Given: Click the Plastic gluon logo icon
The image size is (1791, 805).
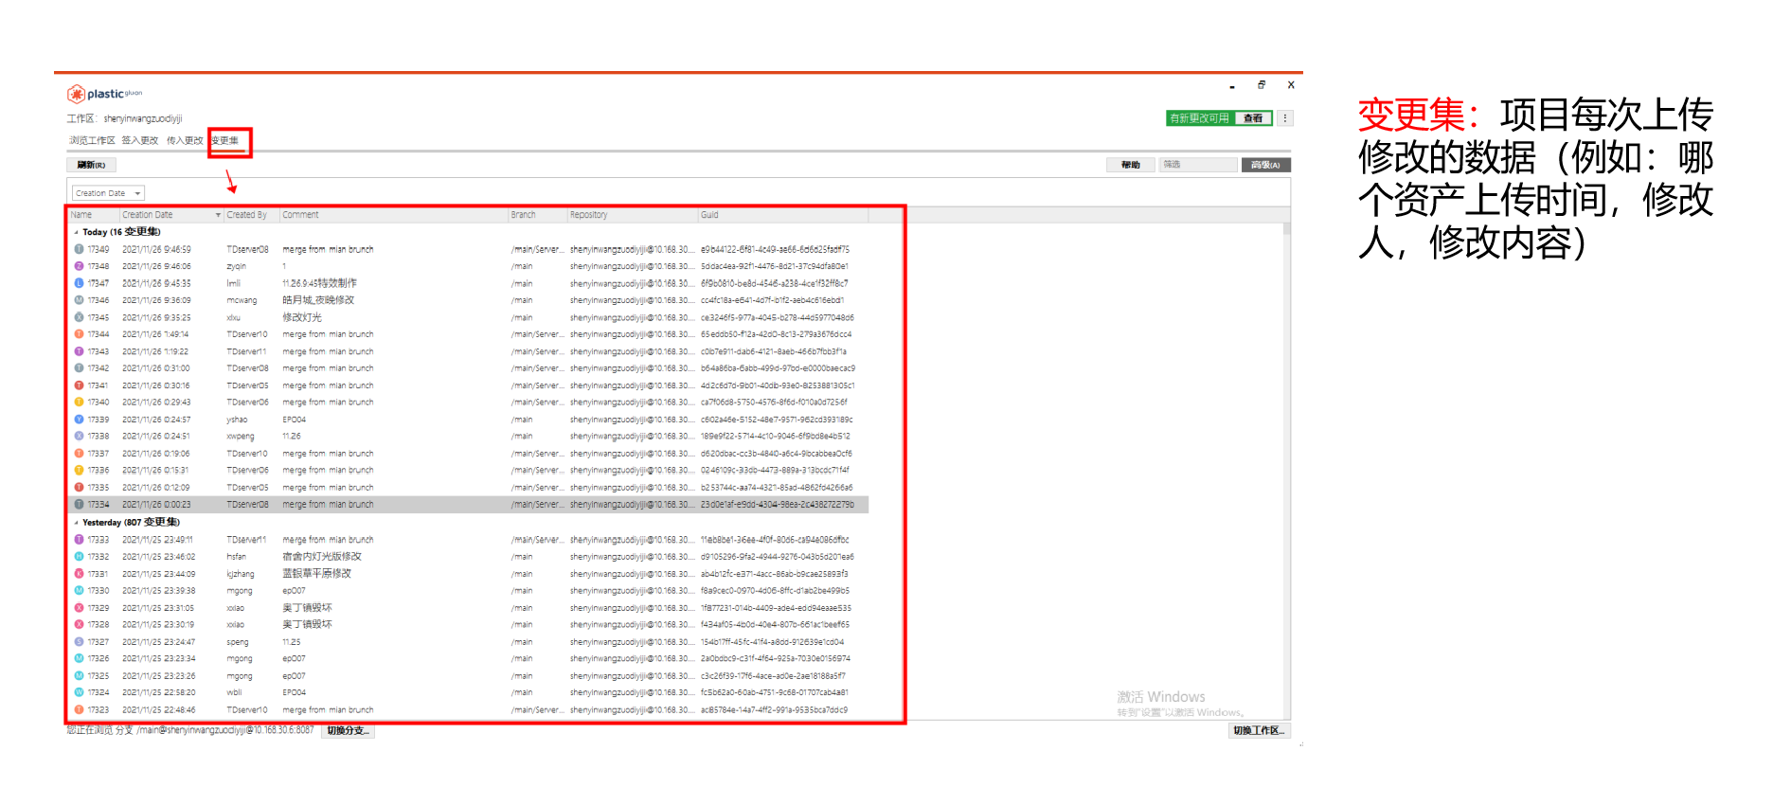Looking at the screenshot, I should (x=76, y=94).
